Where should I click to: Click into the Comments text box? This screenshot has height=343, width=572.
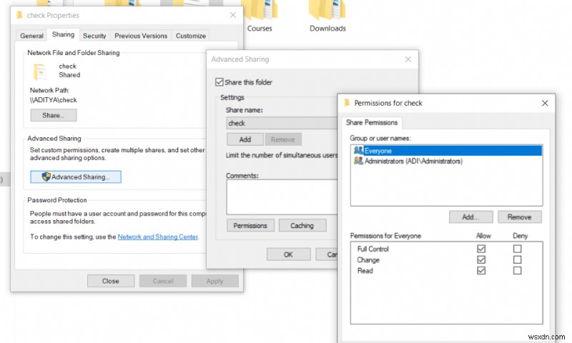point(282,197)
